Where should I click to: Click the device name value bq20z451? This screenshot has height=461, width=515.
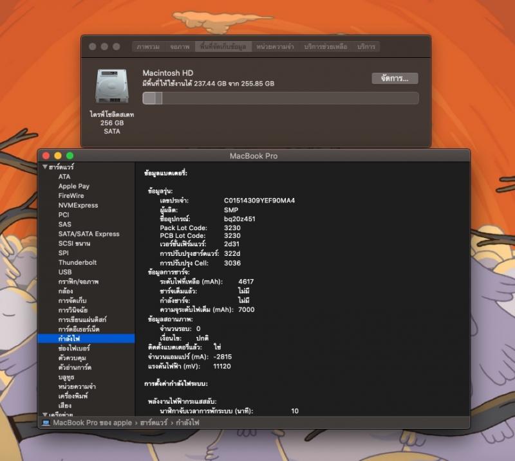(239, 219)
